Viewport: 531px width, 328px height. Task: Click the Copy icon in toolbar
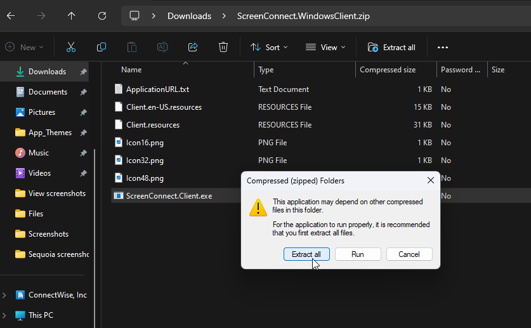[102, 47]
